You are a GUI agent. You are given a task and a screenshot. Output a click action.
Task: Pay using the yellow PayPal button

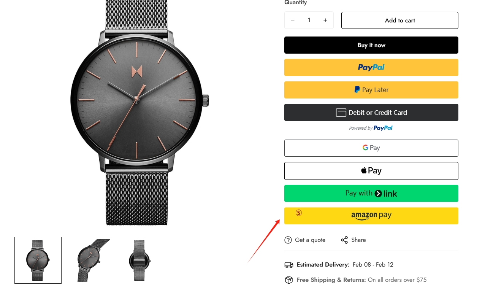[371, 67]
